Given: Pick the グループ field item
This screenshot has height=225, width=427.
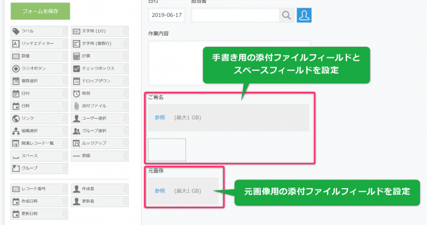Looking at the screenshot, I should pyautogui.click(x=39, y=168).
